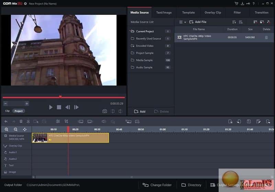Screen dimensions: 275x192
Task: Open the Template tab
Action: click(x=188, y=12)
